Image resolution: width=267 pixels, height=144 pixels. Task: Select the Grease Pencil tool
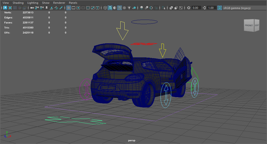61,8
